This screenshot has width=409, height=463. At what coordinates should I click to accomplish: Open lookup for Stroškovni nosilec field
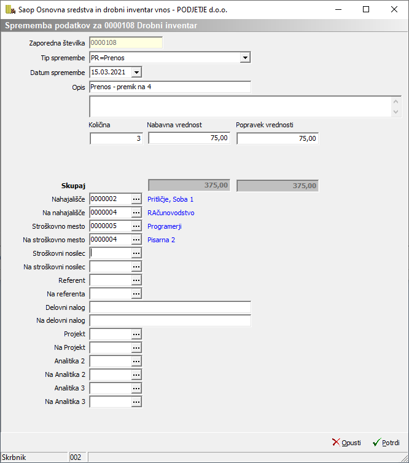pos(136,253)
